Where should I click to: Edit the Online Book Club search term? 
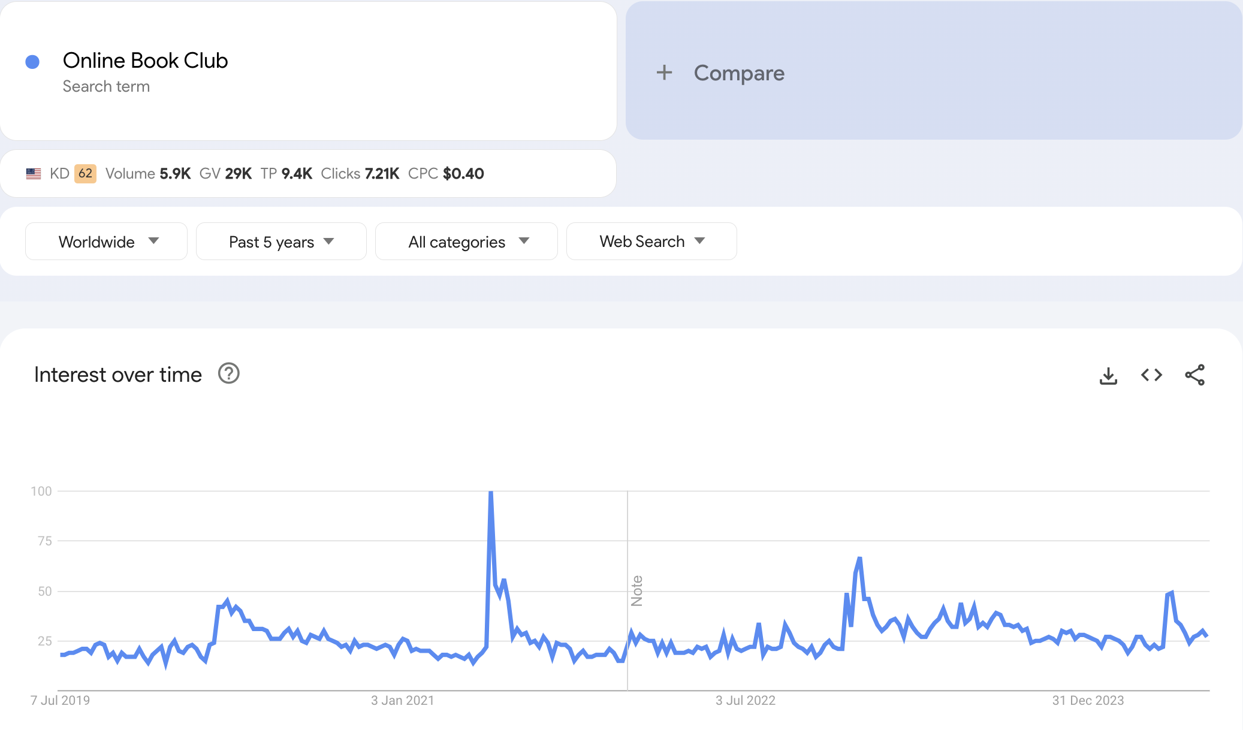pos(145,61)
